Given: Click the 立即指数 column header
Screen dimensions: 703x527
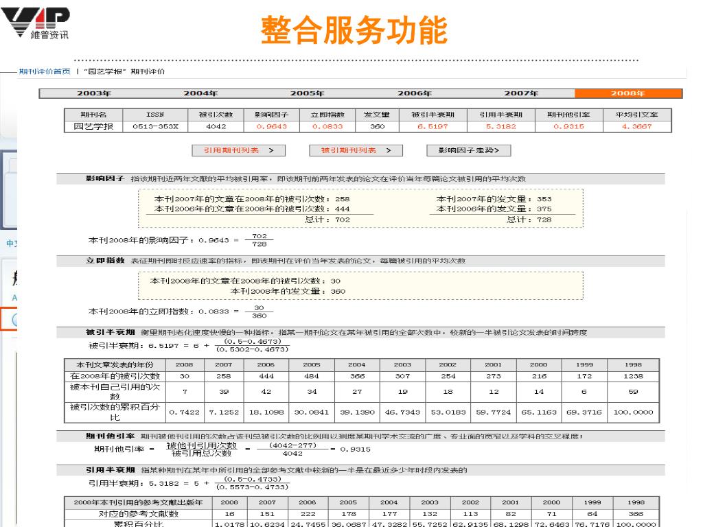Looking at the screenshot, I should (x=327, y=115).
